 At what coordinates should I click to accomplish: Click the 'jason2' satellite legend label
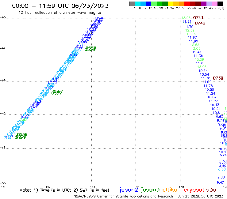click(x=129, y=190)
